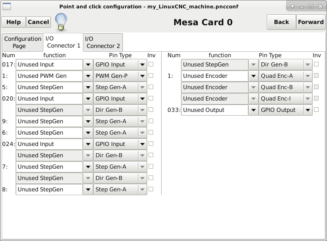The height and width of the screenshot is (241, 327).
Task: Click the Quad Enc-B pin type box
Action: [x=285, y=87]
